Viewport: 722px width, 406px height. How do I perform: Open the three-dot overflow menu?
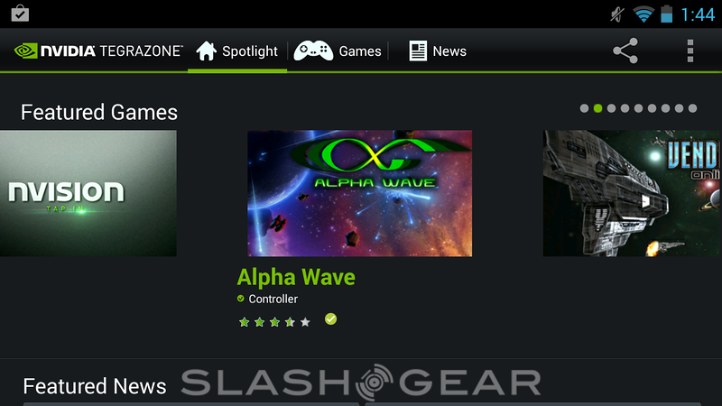pos(690,51)
